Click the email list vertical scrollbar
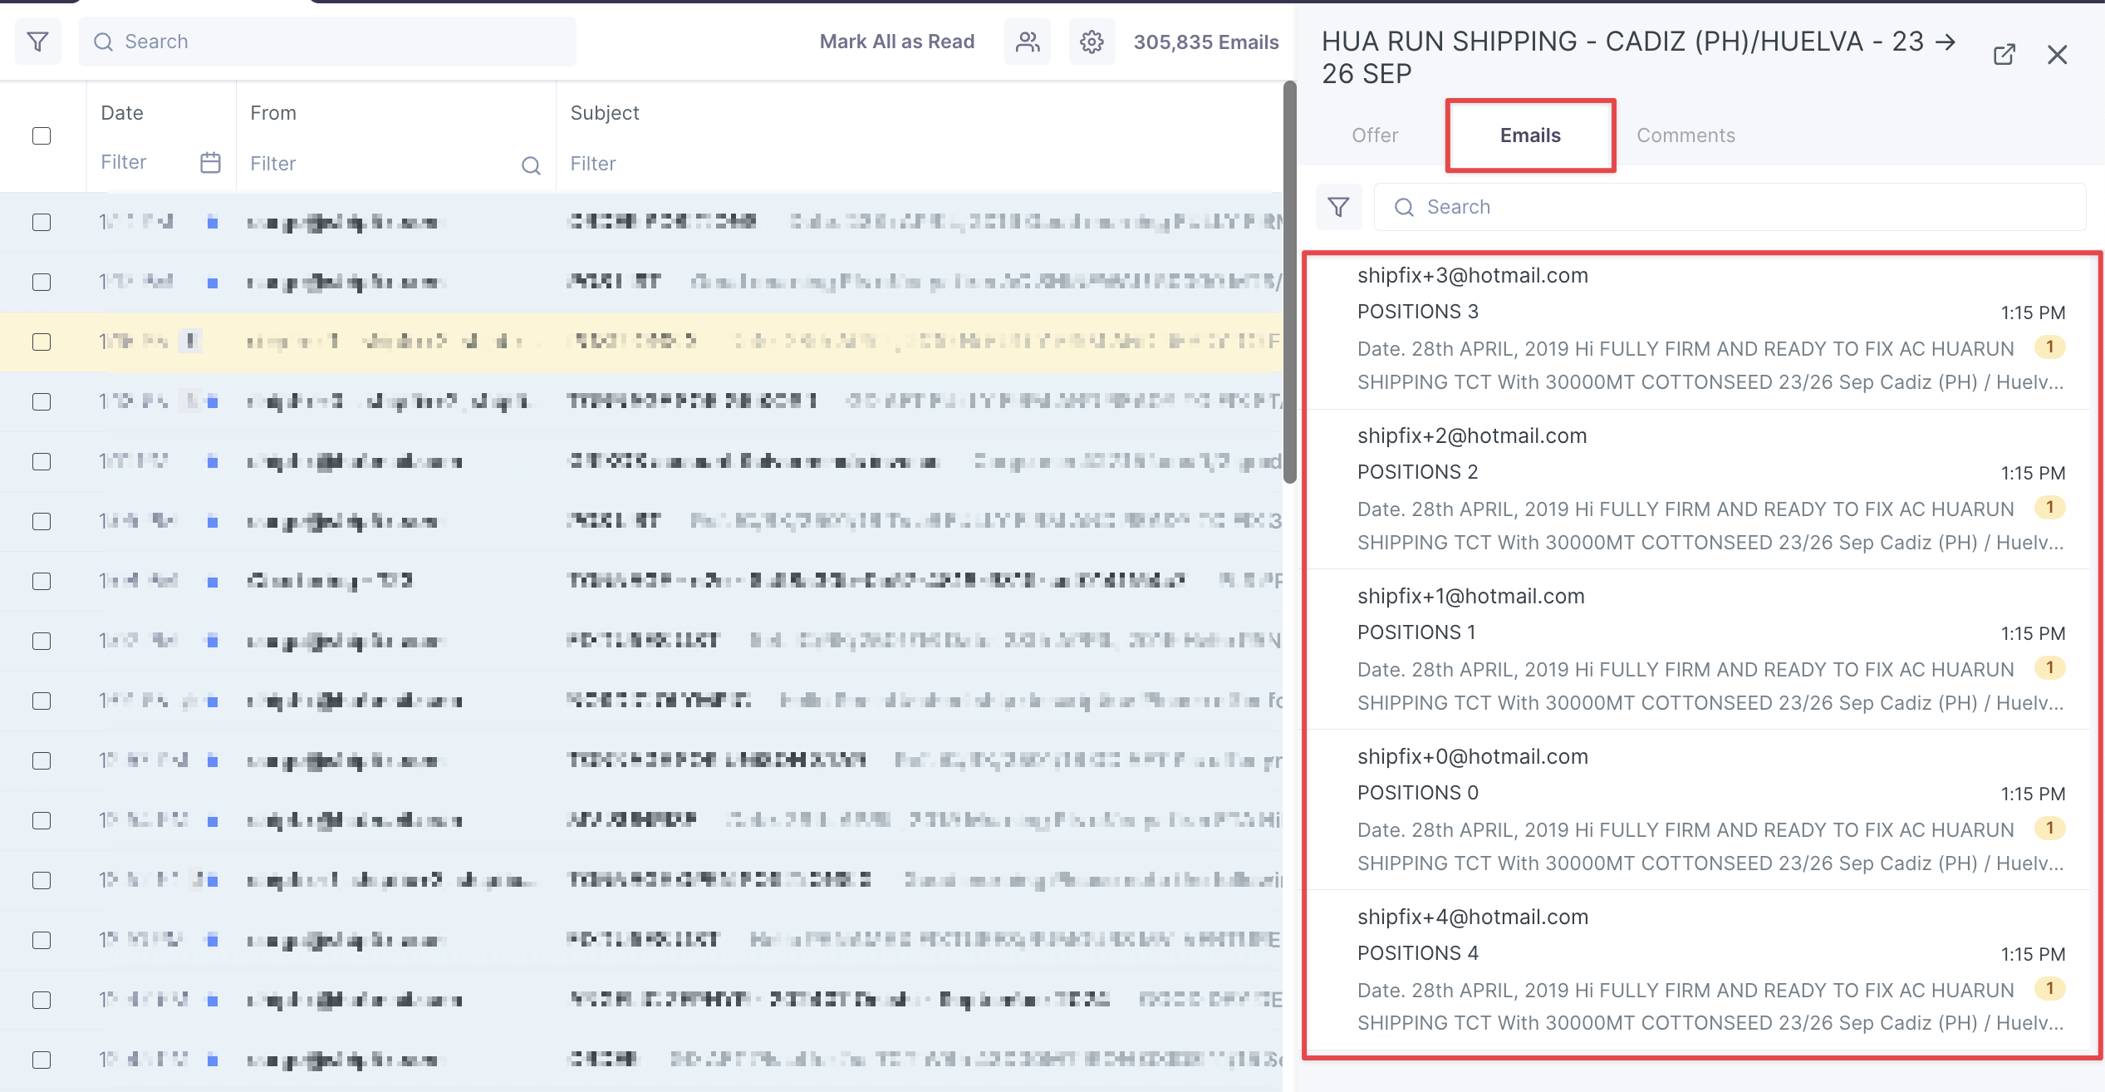 click(x=1289, y=283)
